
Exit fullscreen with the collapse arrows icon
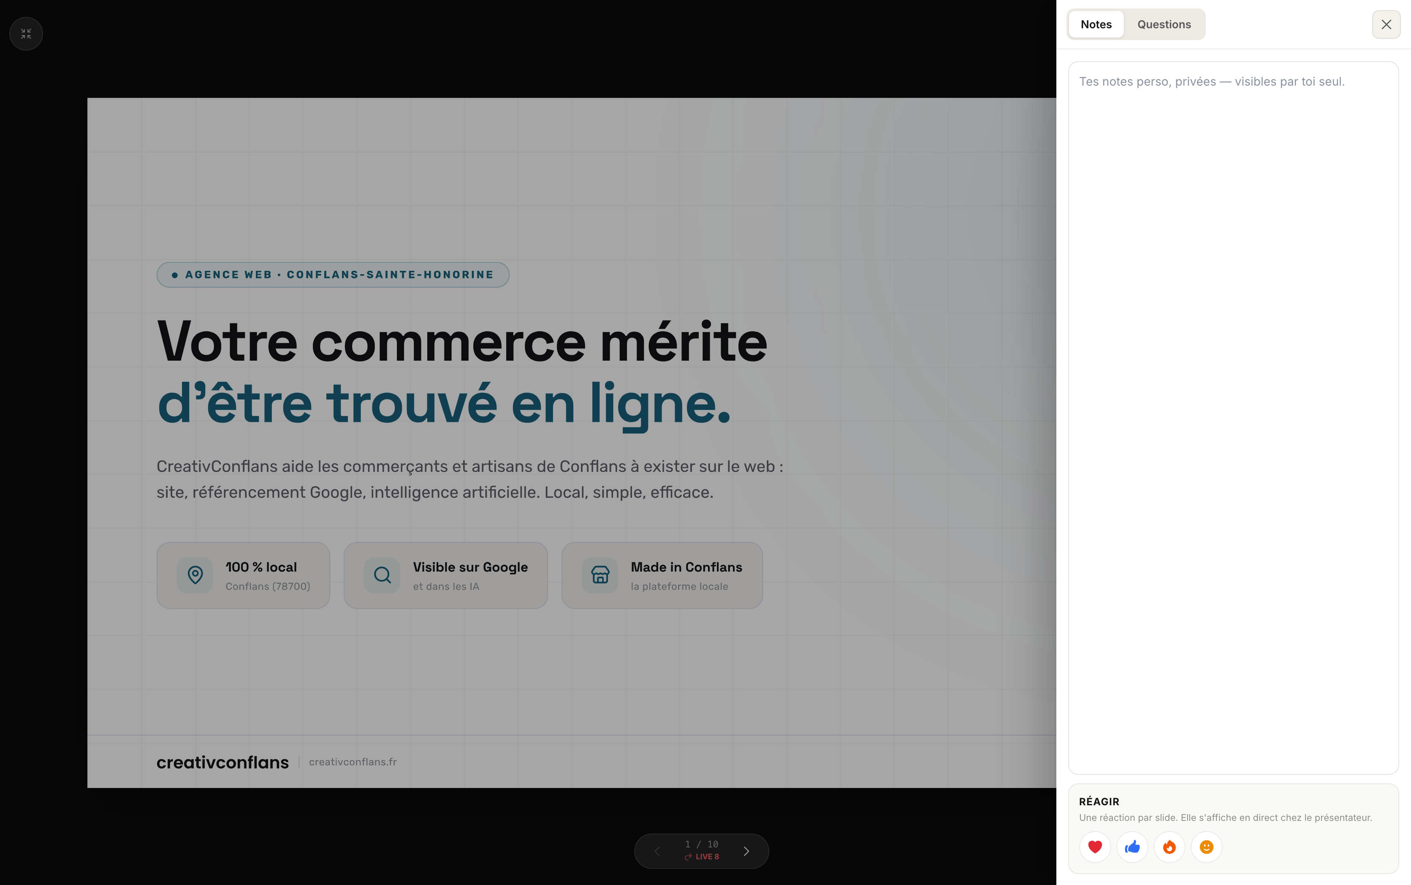click(26, 34)
